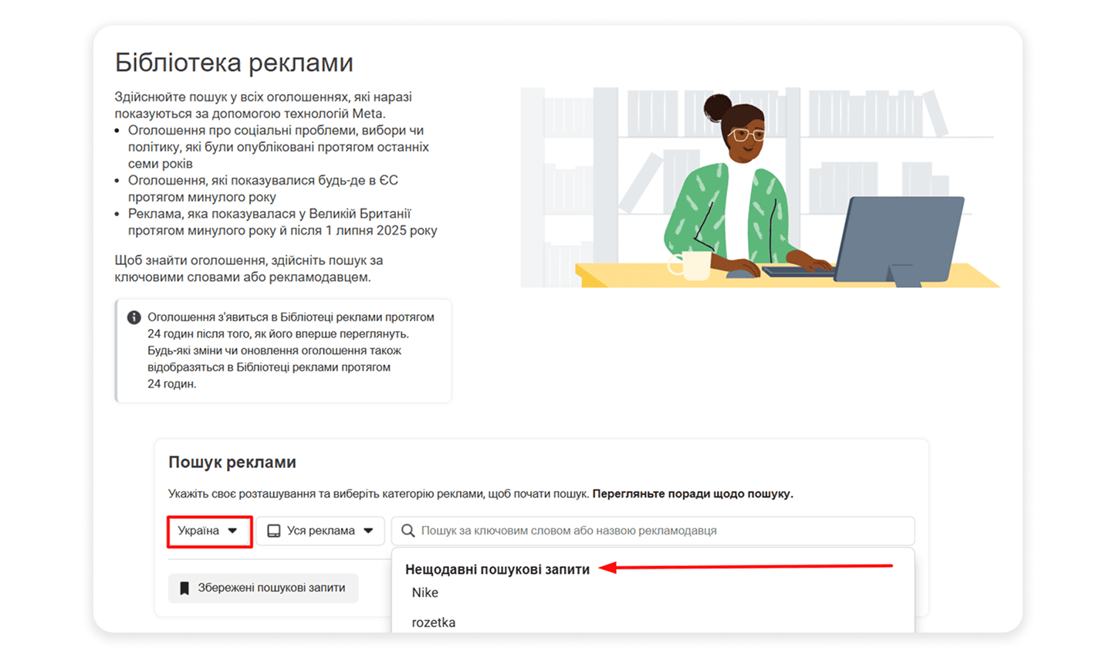1116x658 pixels.
Task: Click the info icon in the notice box
Action: tap(134, 317)
